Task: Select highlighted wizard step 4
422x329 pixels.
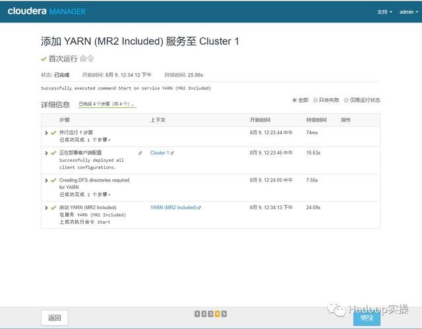Action: pyautogui.click(x=217, y=314)
